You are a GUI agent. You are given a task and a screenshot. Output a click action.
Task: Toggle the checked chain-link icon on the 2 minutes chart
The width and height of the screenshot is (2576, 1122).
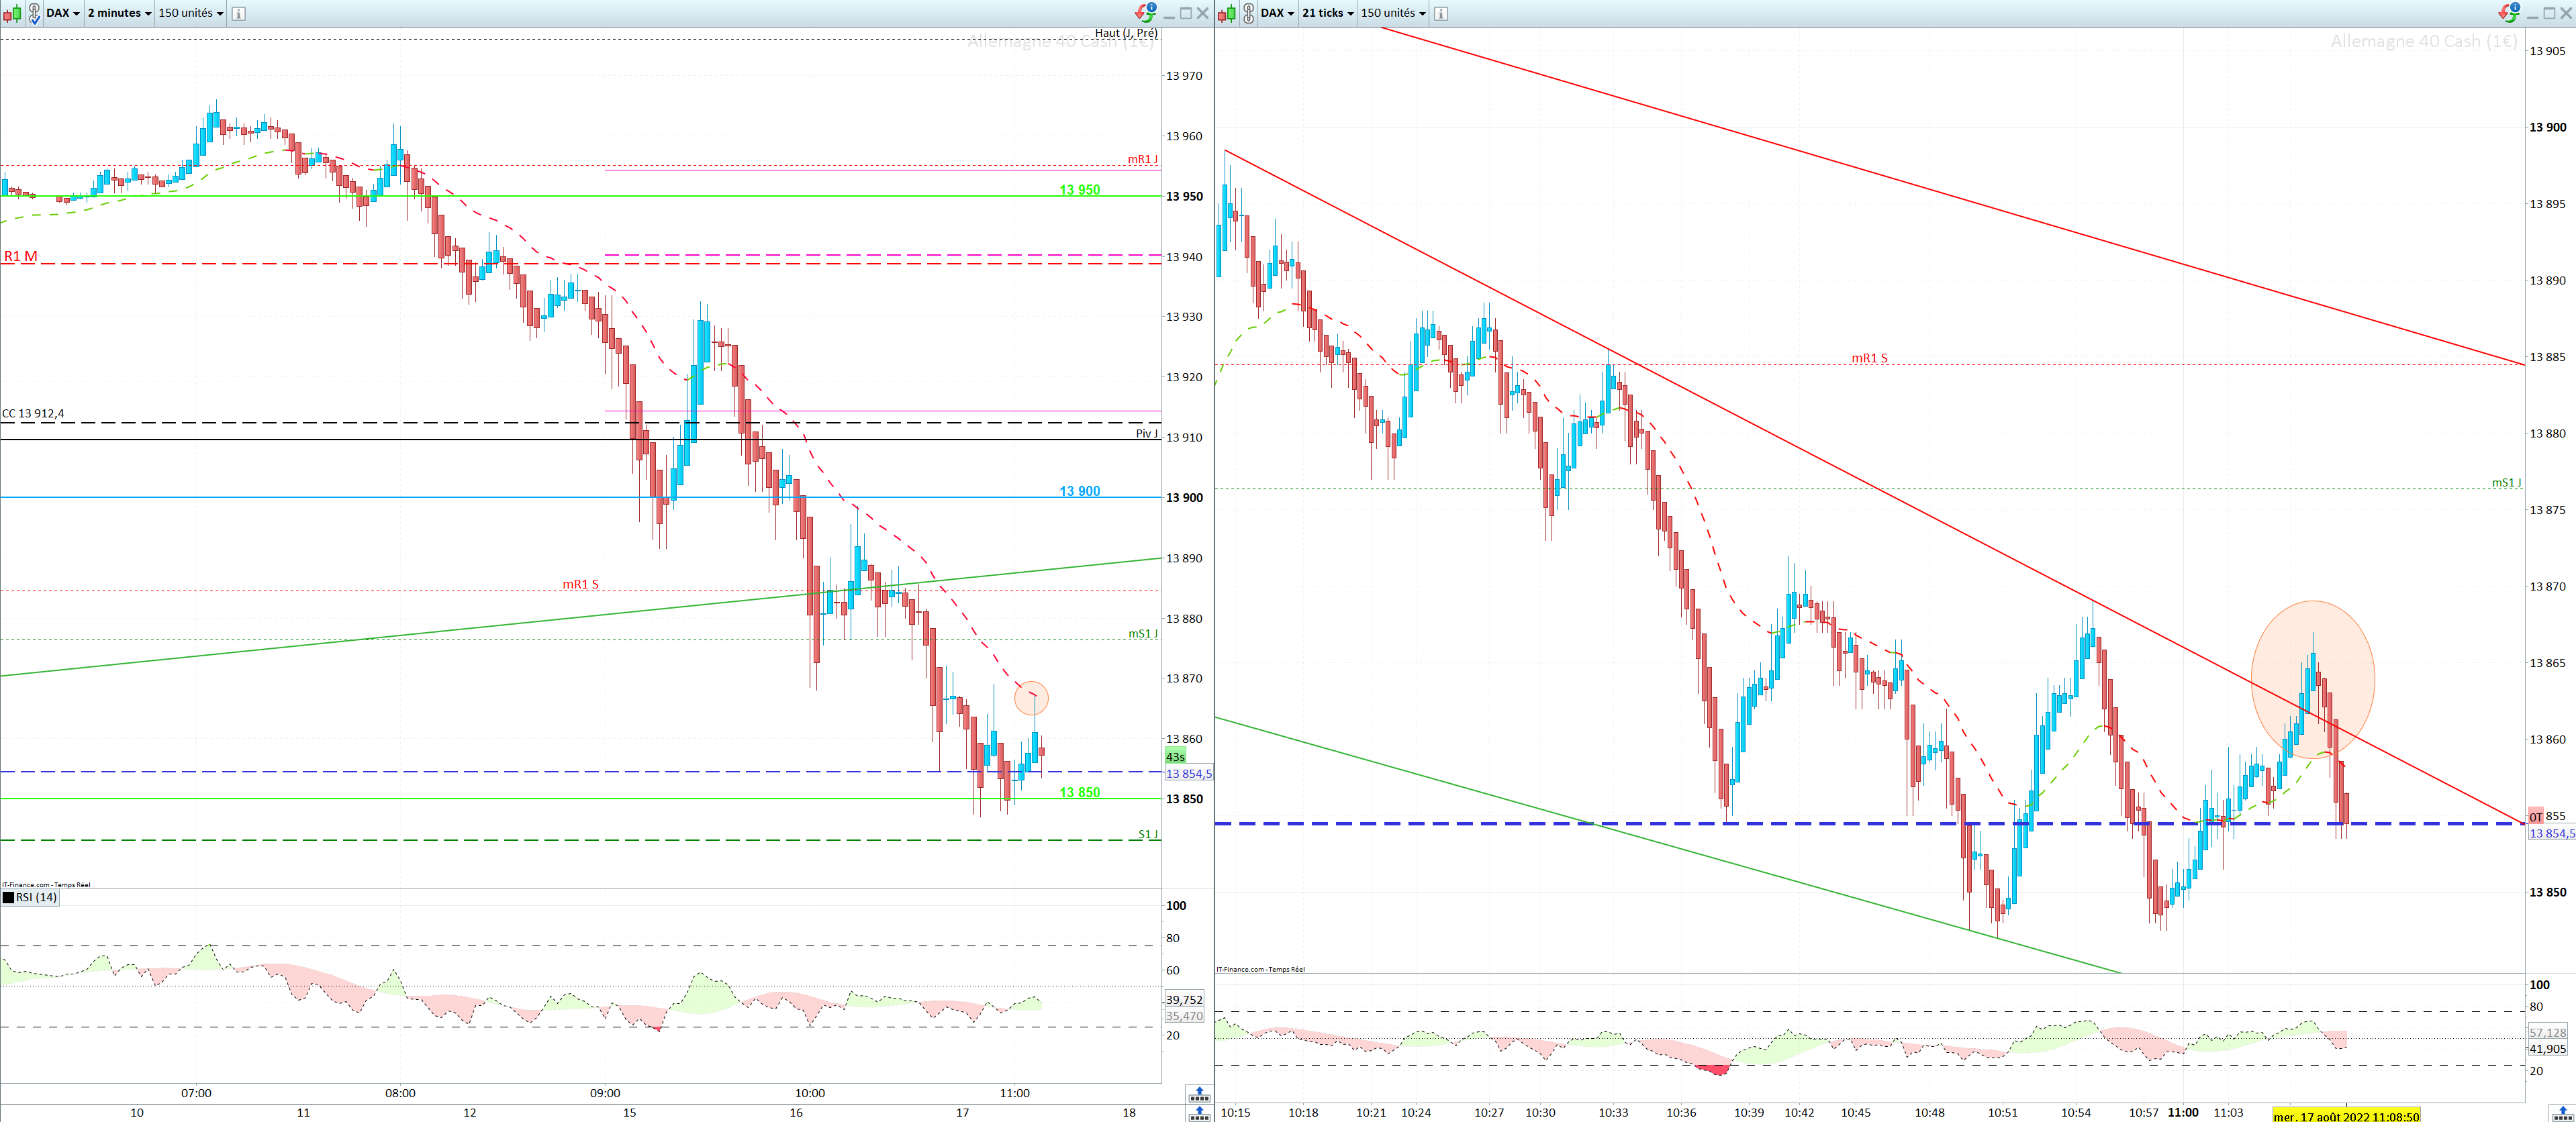(34, 13)
